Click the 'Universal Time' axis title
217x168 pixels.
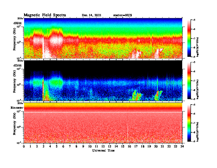point(103,150)
